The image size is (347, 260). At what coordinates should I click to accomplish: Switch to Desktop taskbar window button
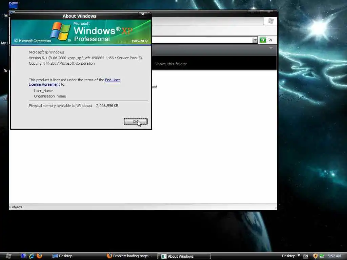tap(62, 256)
